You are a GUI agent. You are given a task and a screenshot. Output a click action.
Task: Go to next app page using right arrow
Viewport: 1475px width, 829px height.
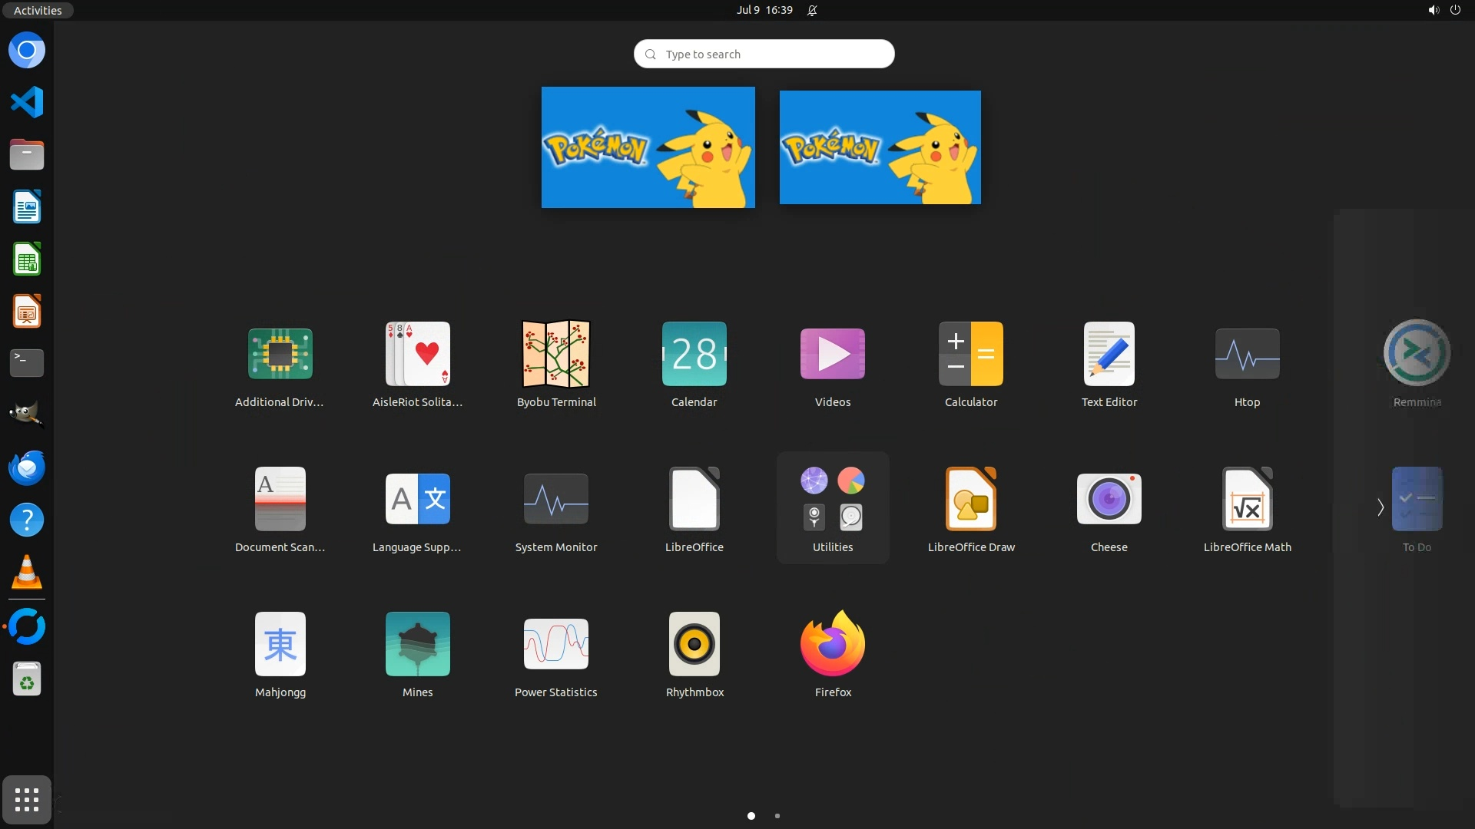(x=1380, y=507)
